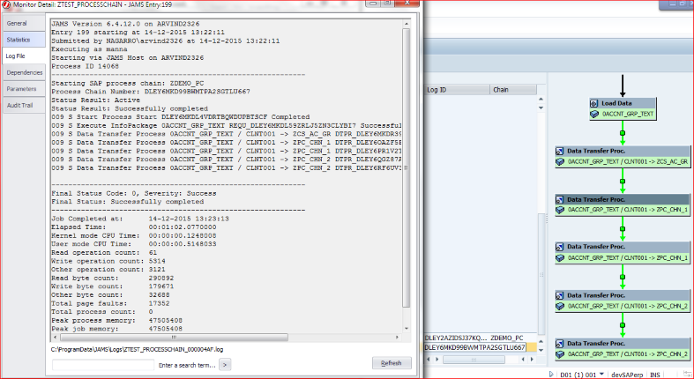Click the 'Executing as manna' log line

click(x=89, y=49)
